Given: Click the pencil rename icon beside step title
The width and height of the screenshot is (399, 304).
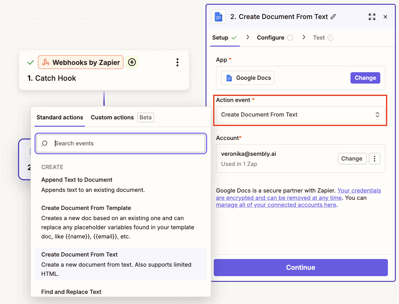Looking at the screenshot, I should point(333,17).
